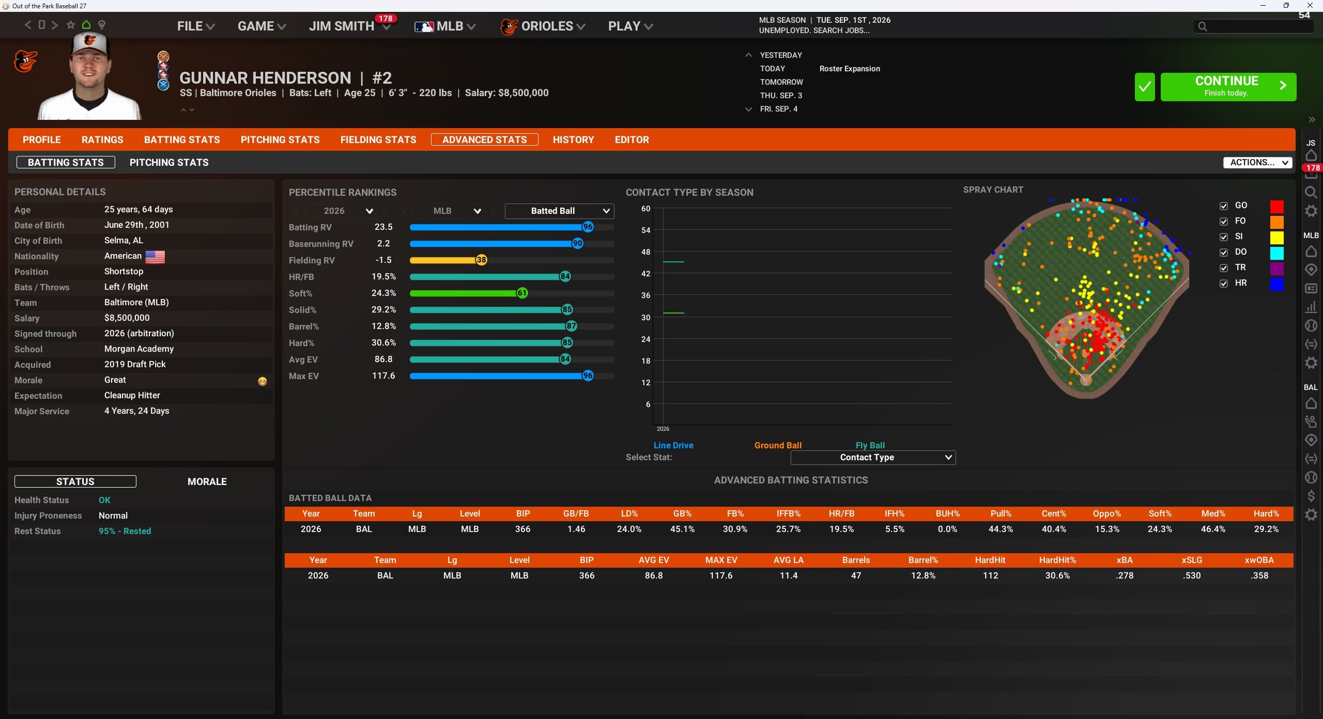Viewport: 1323px width, 719px height.
Task: Click the bookmark star icon
Action: point(71,25)
